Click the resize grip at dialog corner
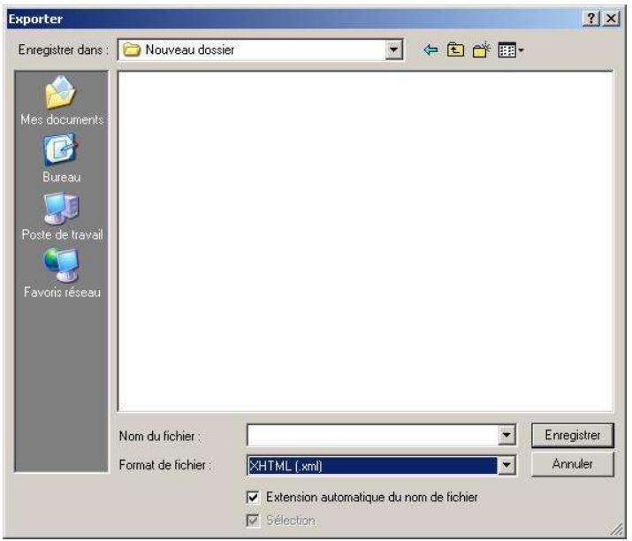632x541 pixels. tap(616, 530)
